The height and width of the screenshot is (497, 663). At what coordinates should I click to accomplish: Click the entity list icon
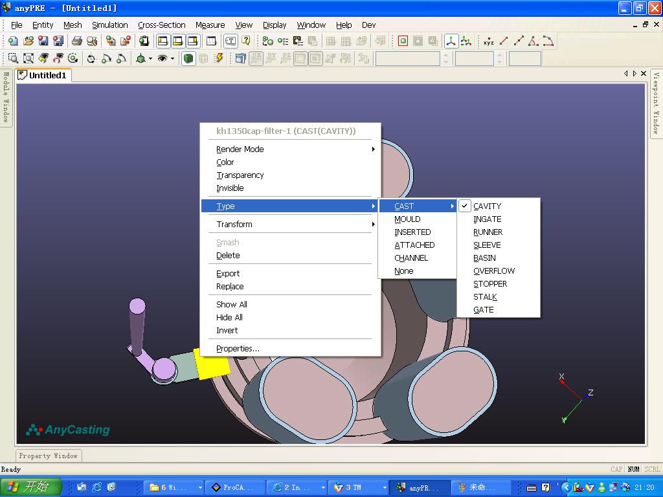[x=282, y=41]
